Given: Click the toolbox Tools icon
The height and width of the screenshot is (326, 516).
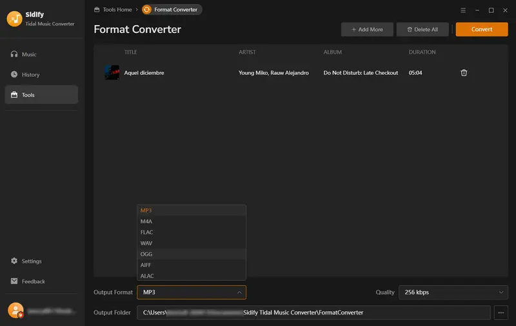Looking at the screenshot, I should 14,94.
